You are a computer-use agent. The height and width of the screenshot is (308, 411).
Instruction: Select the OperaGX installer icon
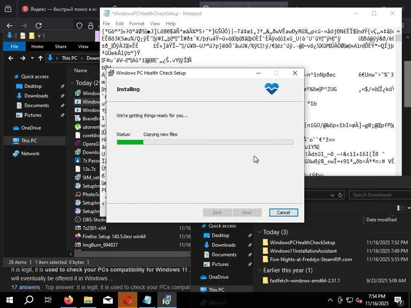78,144
